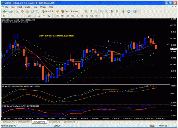This screenshot has height=128, width=178.
Task: Open the View menu
Action: (x=13, y=7)
